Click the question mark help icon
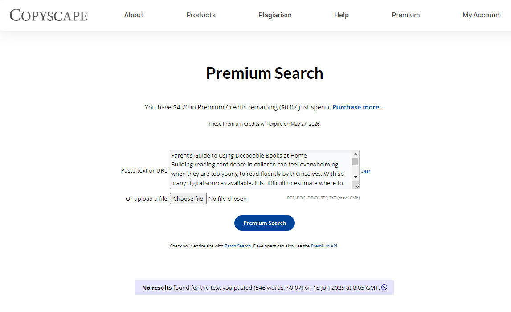 (x=384, y=287)
